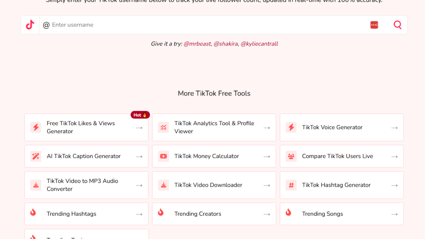This screenshot has width=425, height=239.
Task: Click the More TikTok Free Tools heading
Action: [x=214, y=94]
